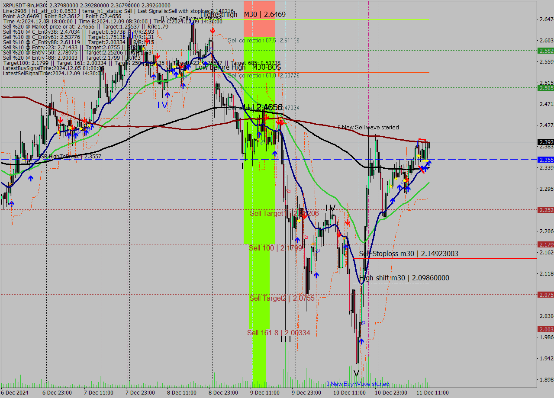This screenshot has height=398, width=554.
Task: Select the '11 Dec 11:00' time axis label
Action: click(432, 393)
